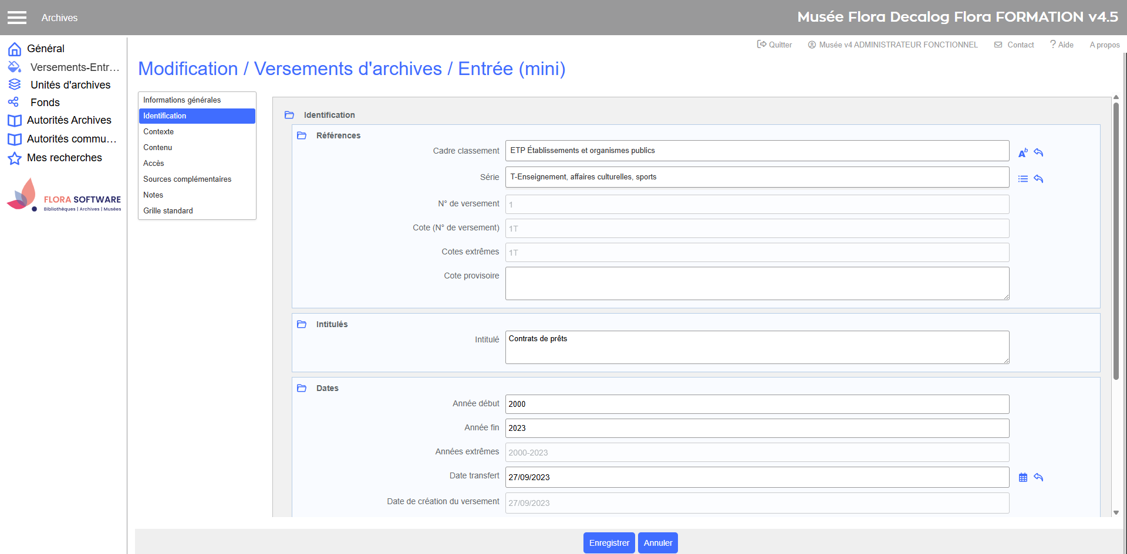Image resolution: width=1127 pixels, height=554 pixels.
Task: Open the Sources complémentaires section
Action: [x=187, y=179]
